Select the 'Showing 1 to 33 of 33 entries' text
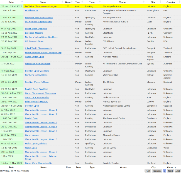This screenshot has height=173, width=181. (x=14, y=171)
